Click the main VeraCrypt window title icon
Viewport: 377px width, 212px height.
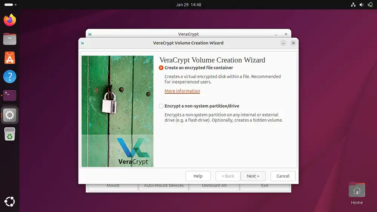(x=90, y=34)
